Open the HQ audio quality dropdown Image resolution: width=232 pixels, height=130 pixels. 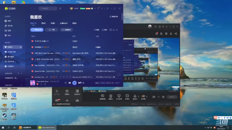103,83
